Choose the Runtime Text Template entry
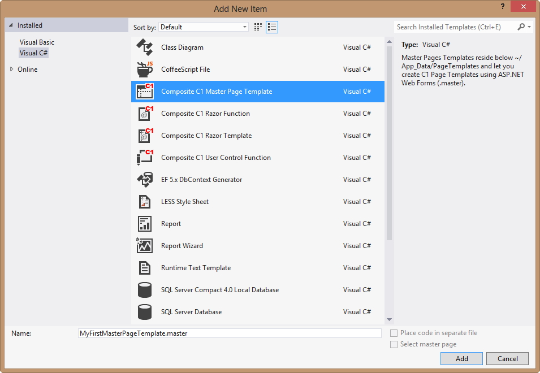 point(196,268)
